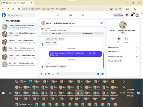Open the emoji picker in message box
143x107 pixels.
pyautogui.click(x=98, y=74)
